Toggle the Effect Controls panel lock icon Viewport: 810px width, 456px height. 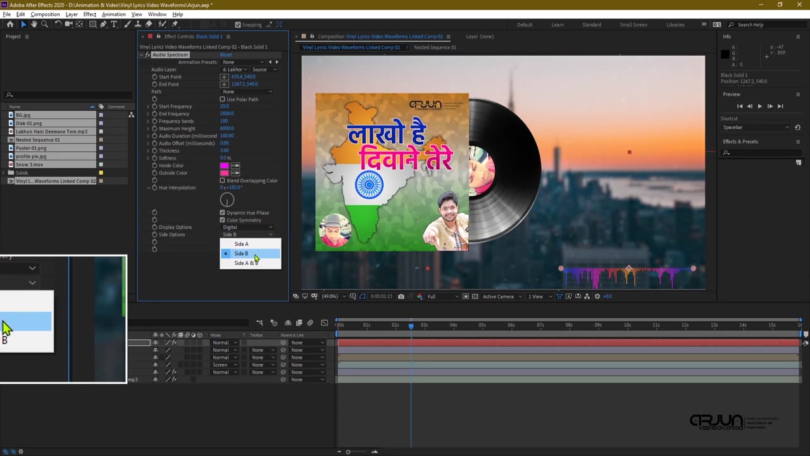point(158,36)
